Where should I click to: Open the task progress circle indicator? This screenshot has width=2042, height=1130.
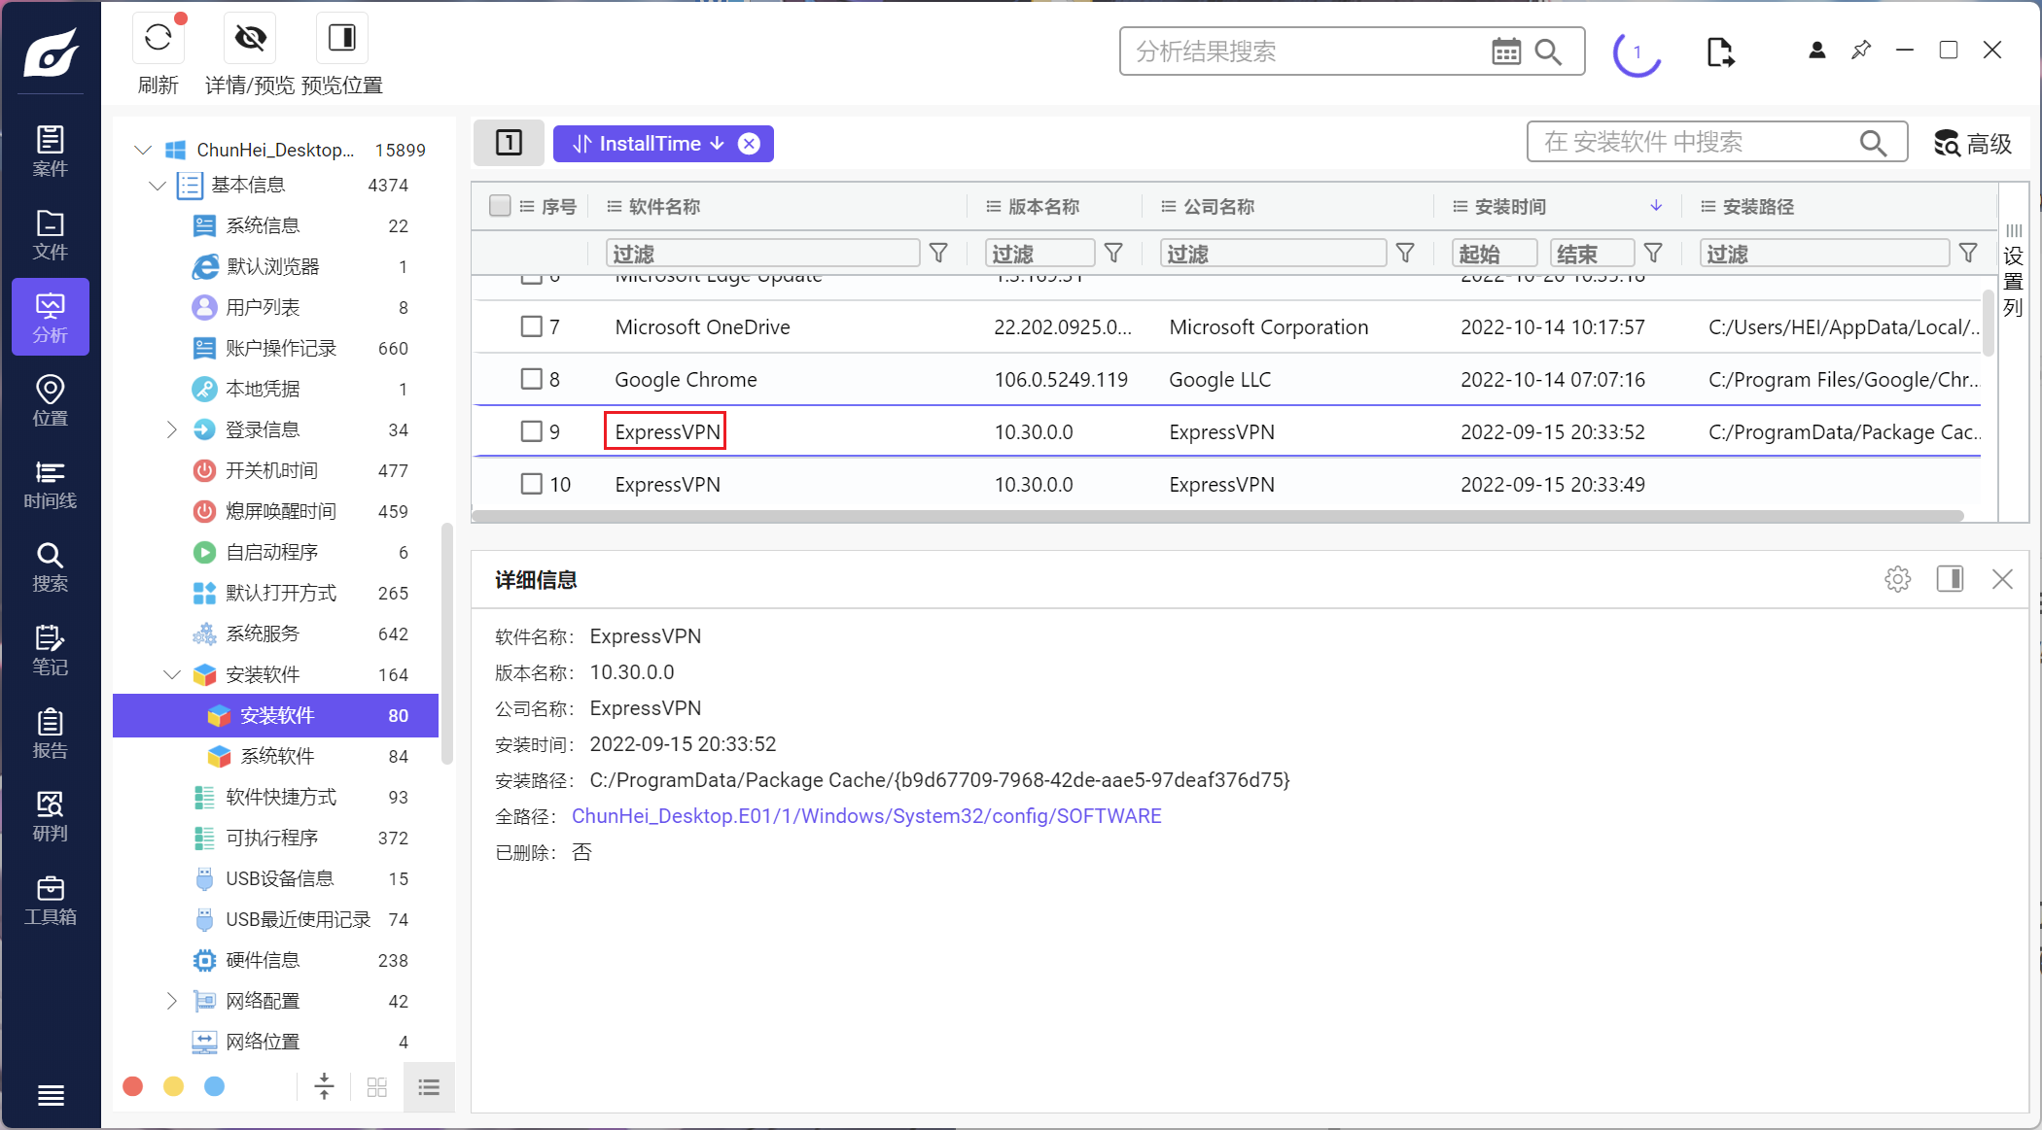coord(1637,51)
